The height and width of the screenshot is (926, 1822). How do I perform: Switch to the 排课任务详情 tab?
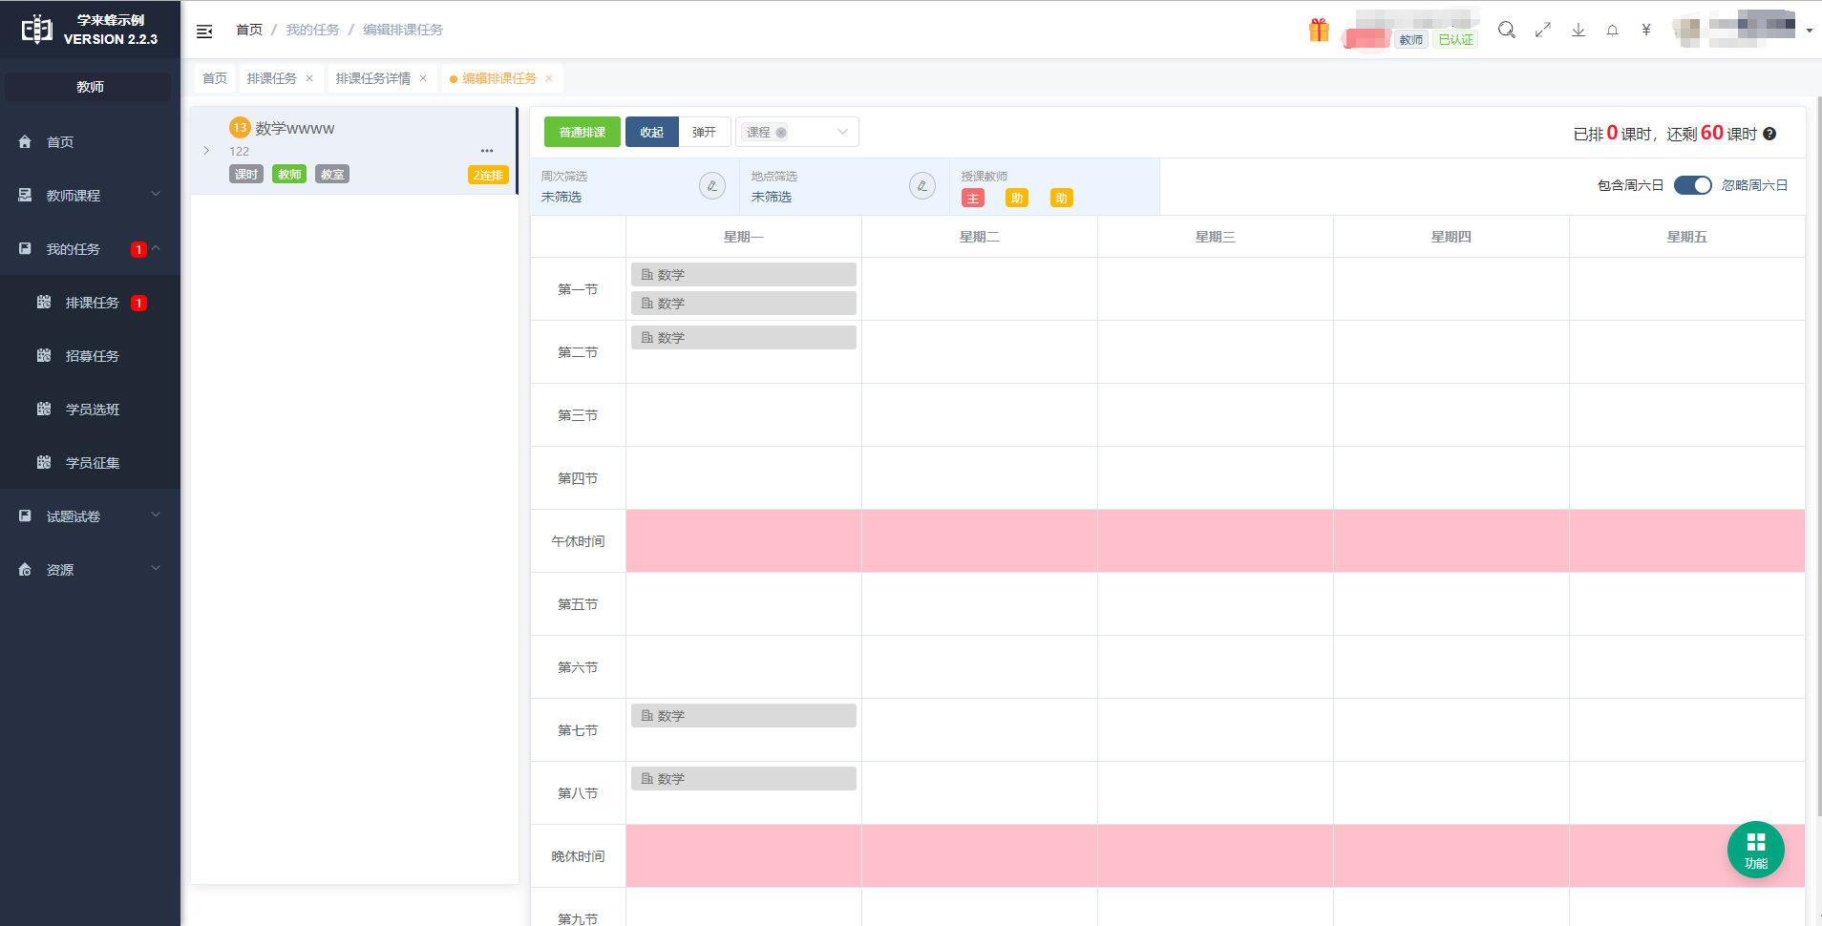point(372,78)
